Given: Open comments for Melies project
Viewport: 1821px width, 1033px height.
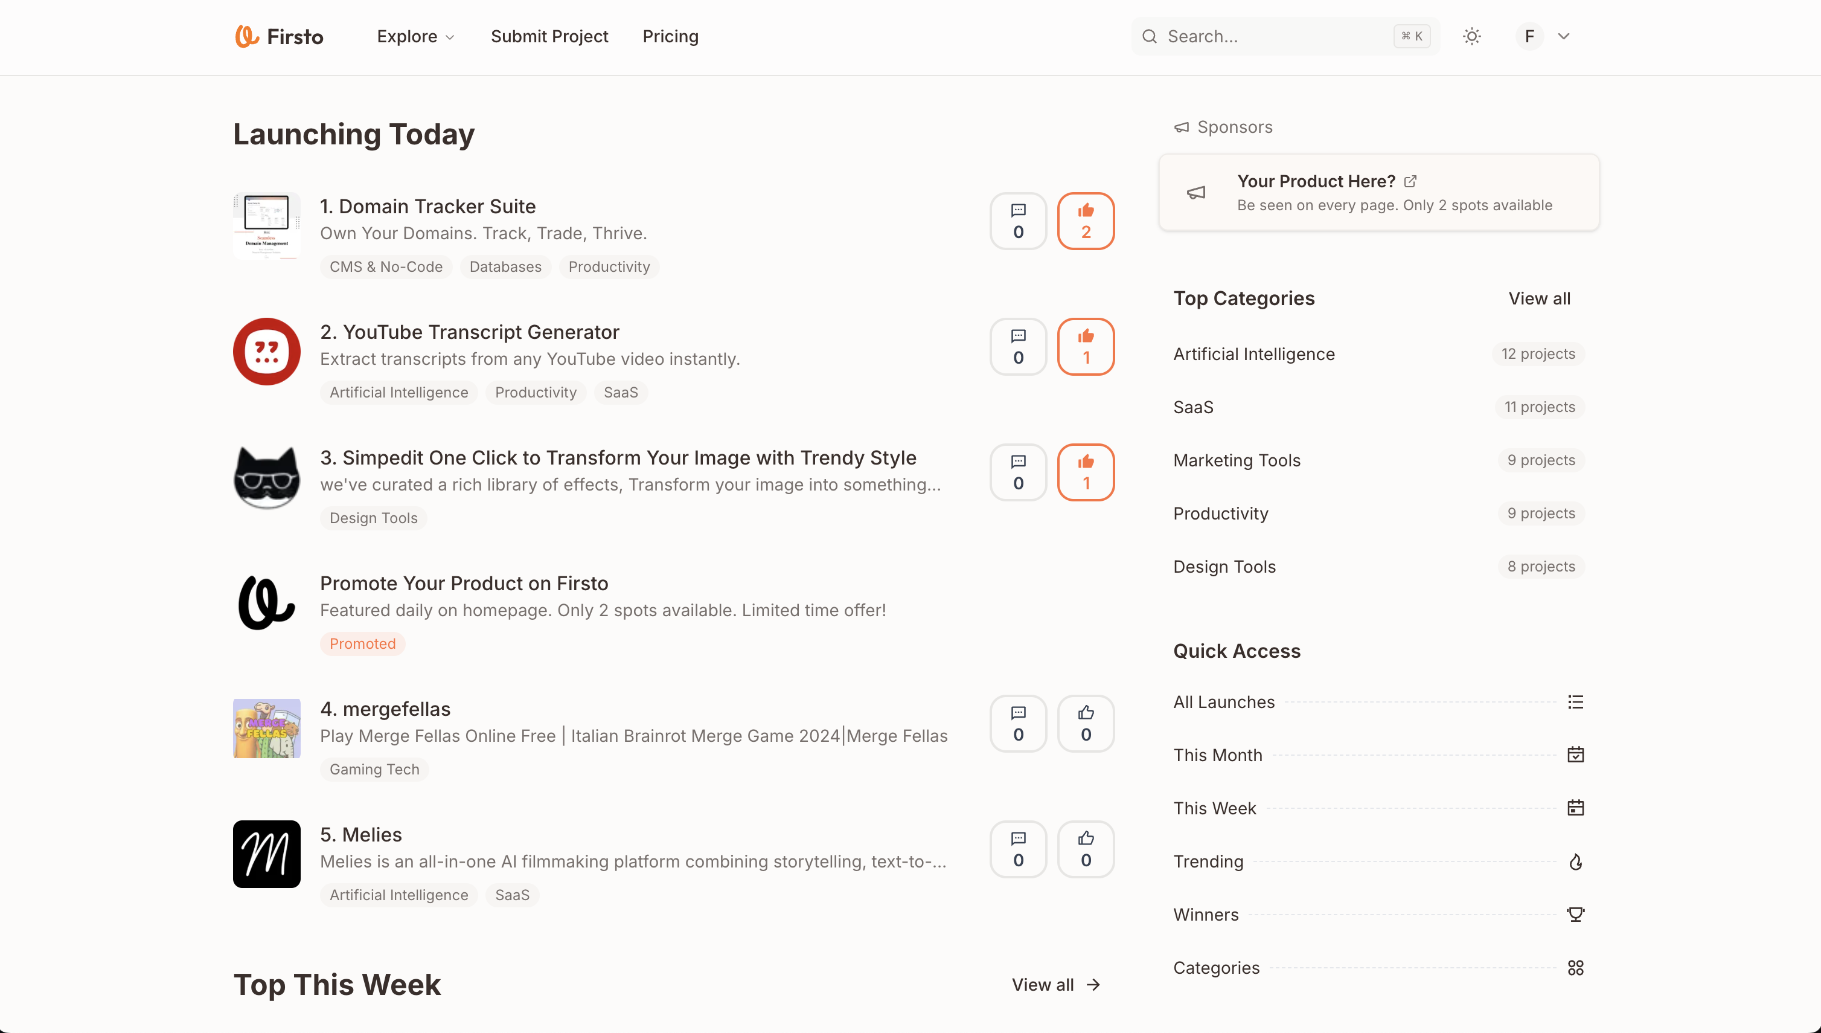Looking at the screenshot, I should tap(1017, 849).
